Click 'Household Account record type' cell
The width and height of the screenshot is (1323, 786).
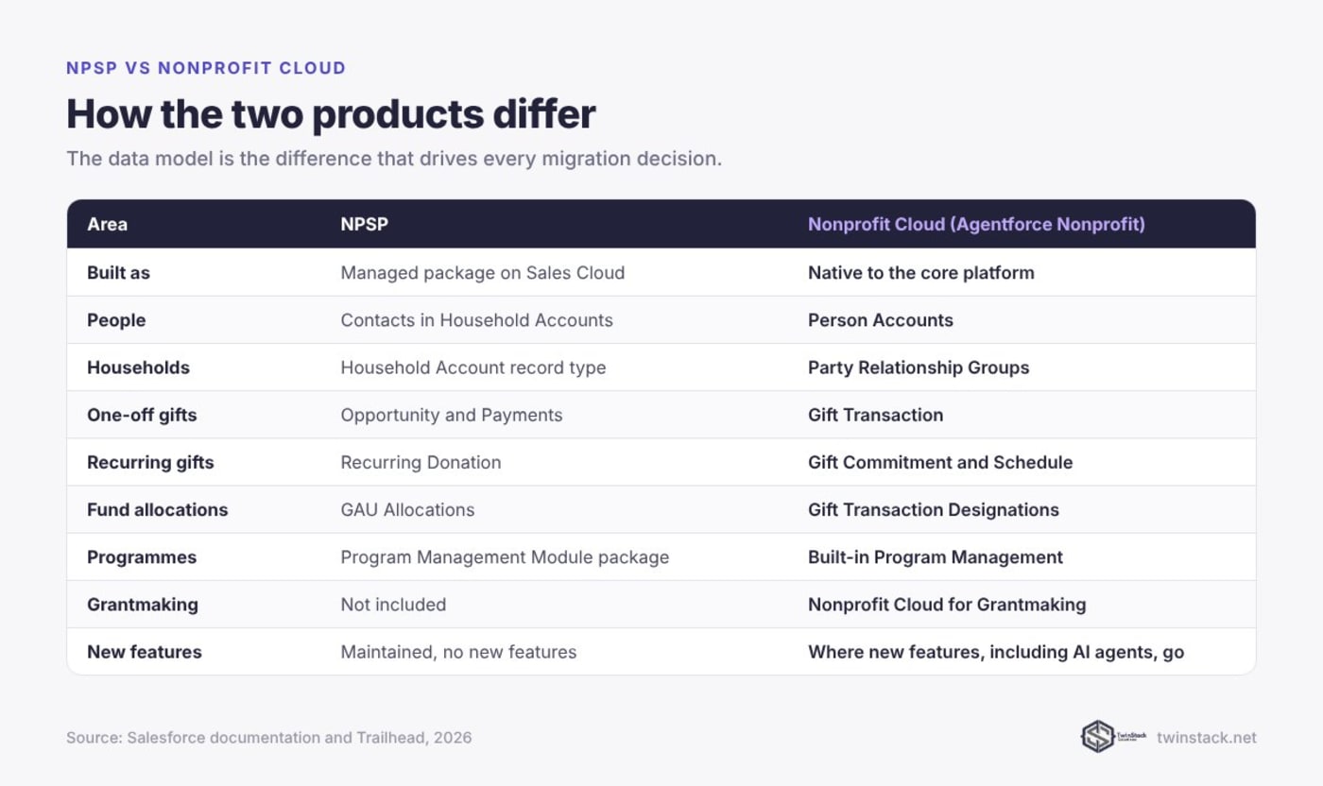pyautogui.click(x=473, y=367)
